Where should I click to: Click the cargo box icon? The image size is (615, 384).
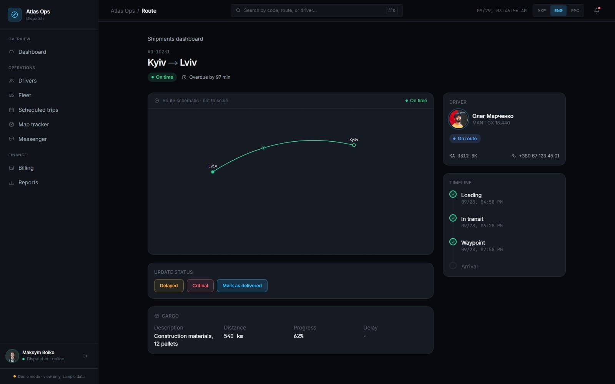[x=157, y=316]
